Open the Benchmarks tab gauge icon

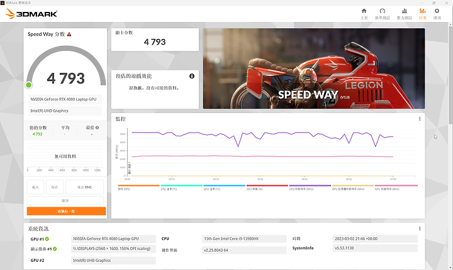coord(383,11)
